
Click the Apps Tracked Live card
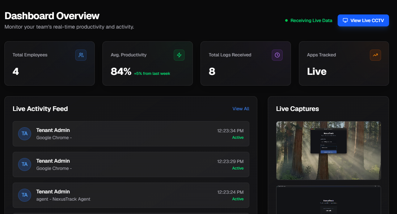[x=344, y=64]
